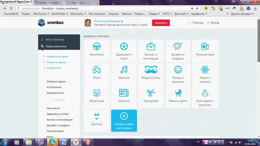Collapse custom categories with Свернуть

(59, 100)
